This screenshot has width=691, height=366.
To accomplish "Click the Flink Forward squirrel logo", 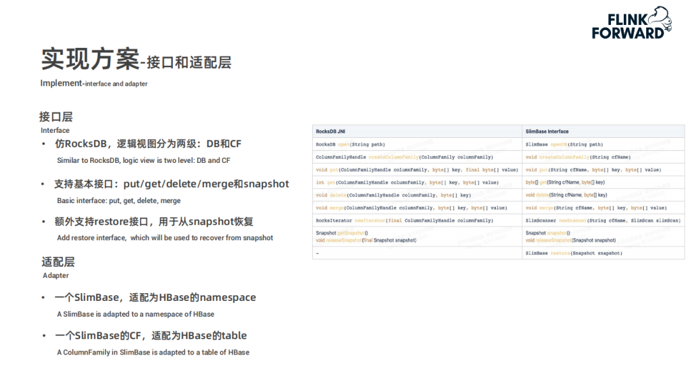I will coord(631,24).
